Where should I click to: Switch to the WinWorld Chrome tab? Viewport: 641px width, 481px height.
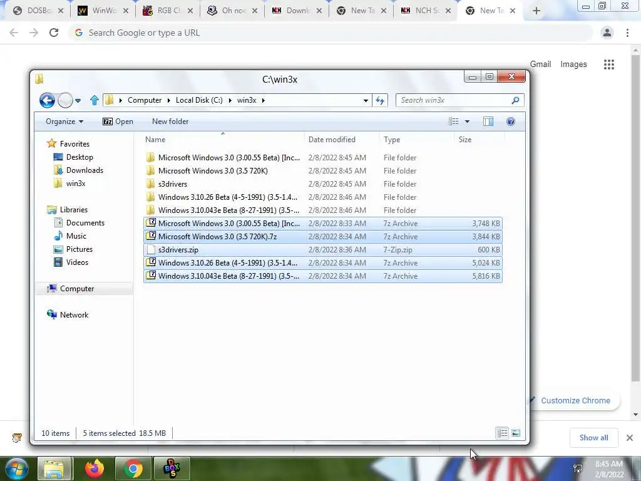(102, 11)
